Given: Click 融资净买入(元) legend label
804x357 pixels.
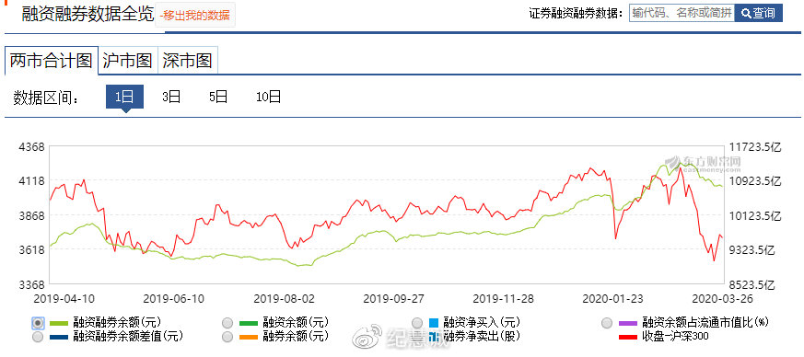Looking at the screenshot, I should [482, 323].
